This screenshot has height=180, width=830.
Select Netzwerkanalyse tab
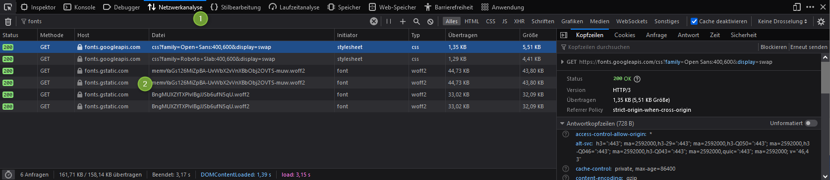[x=175, y=7]
